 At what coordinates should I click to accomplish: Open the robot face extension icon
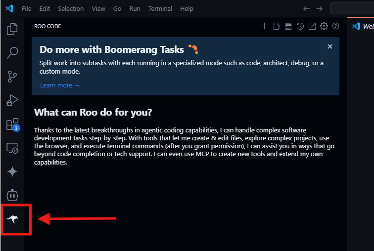coord(12,195)
